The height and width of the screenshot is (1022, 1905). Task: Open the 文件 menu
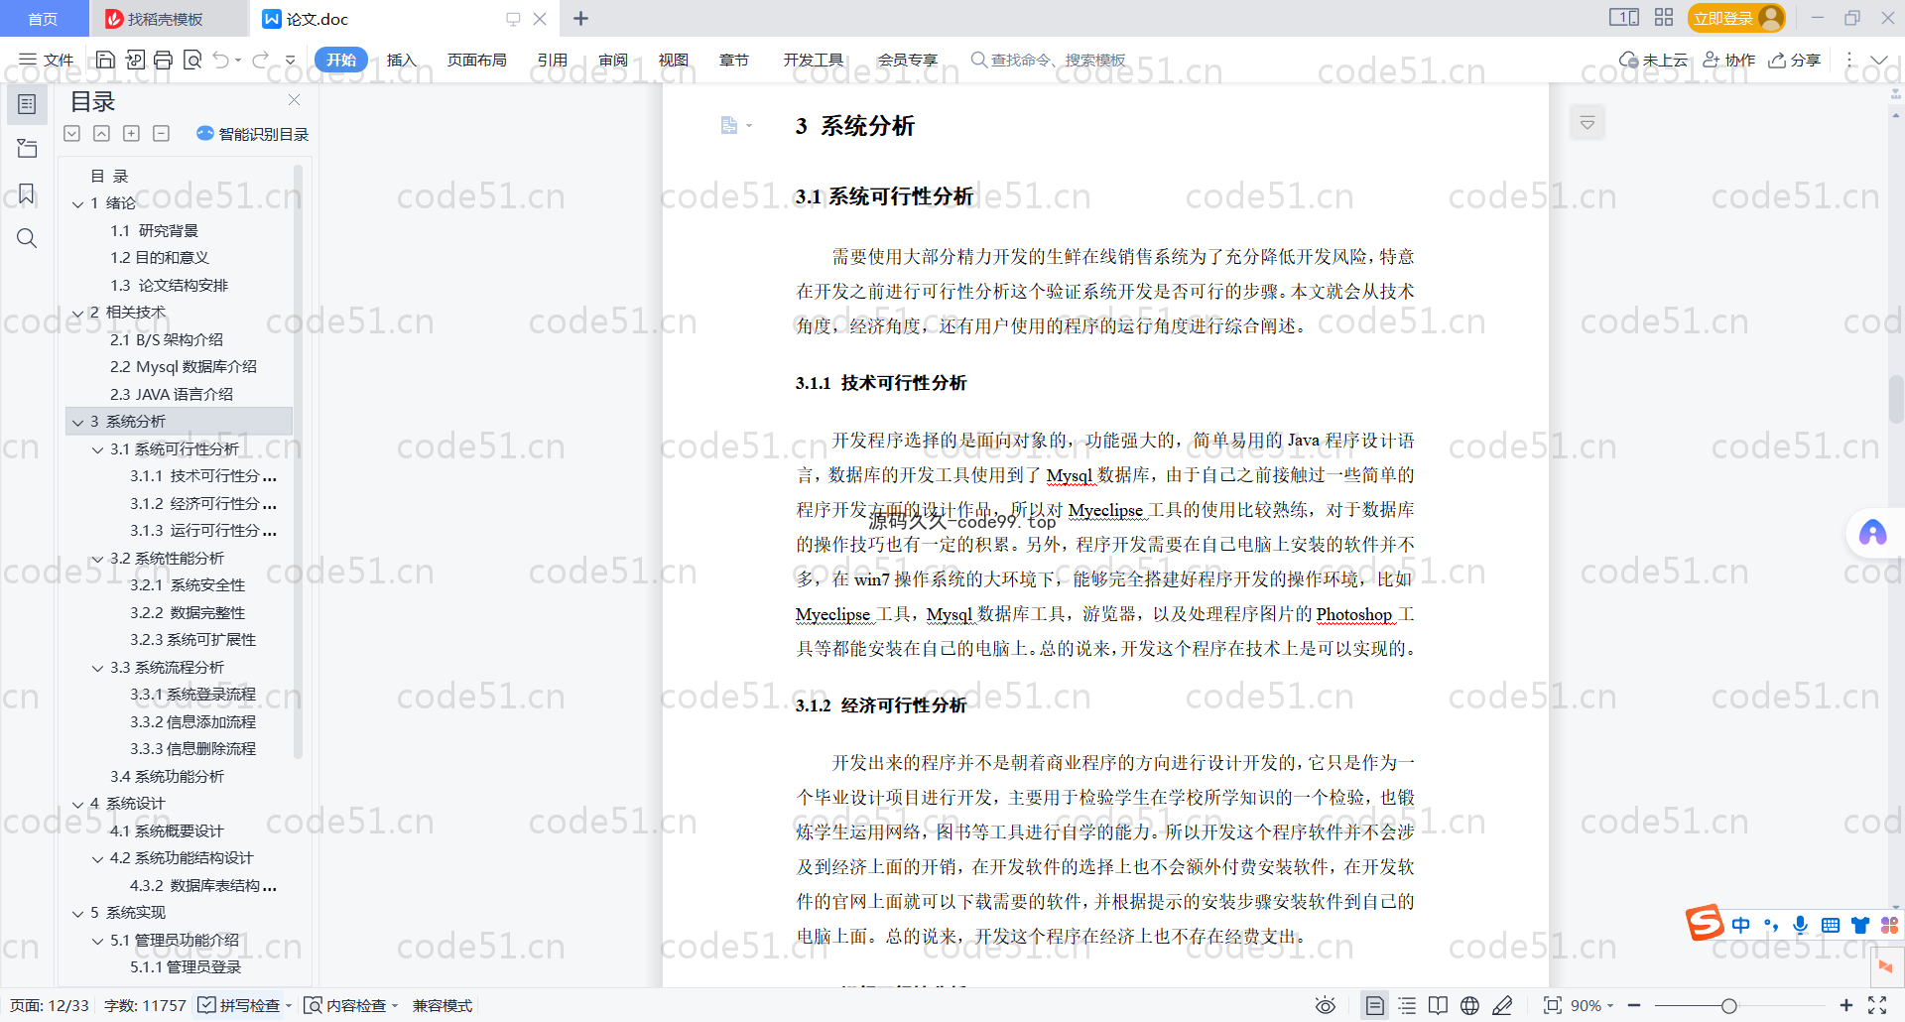tap(47, 60)
